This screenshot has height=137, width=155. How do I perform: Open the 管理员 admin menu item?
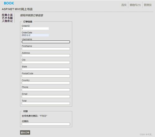[x=148, y=5]
